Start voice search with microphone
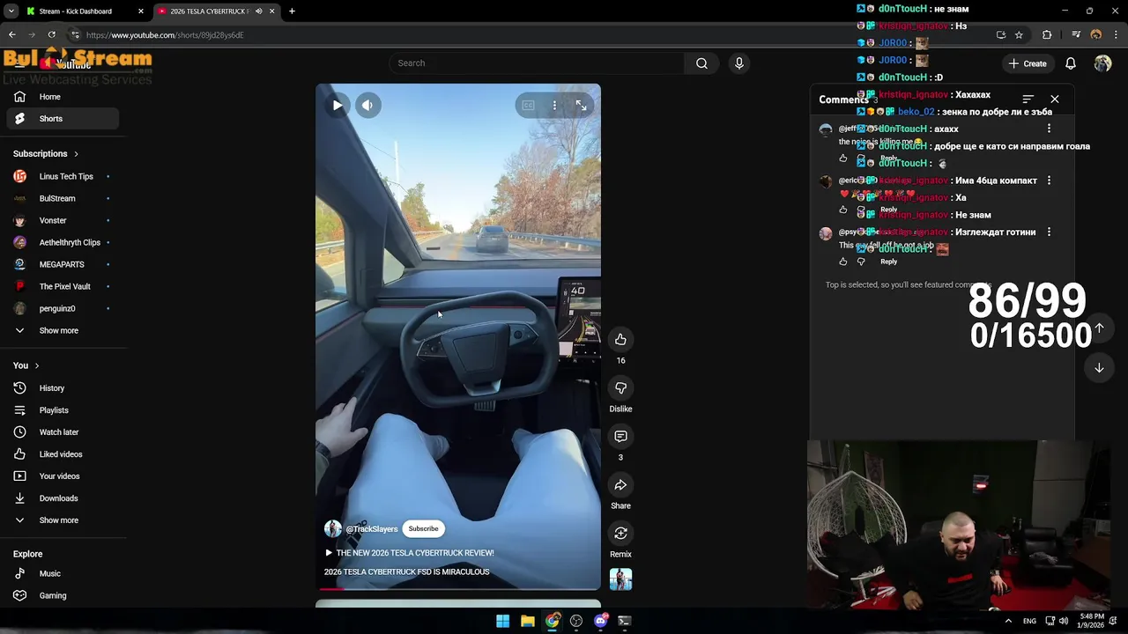 (x=738, y=63)
